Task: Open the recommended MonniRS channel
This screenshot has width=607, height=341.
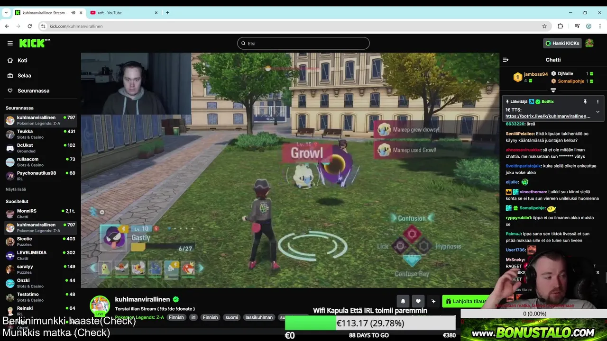Action: 40,214
